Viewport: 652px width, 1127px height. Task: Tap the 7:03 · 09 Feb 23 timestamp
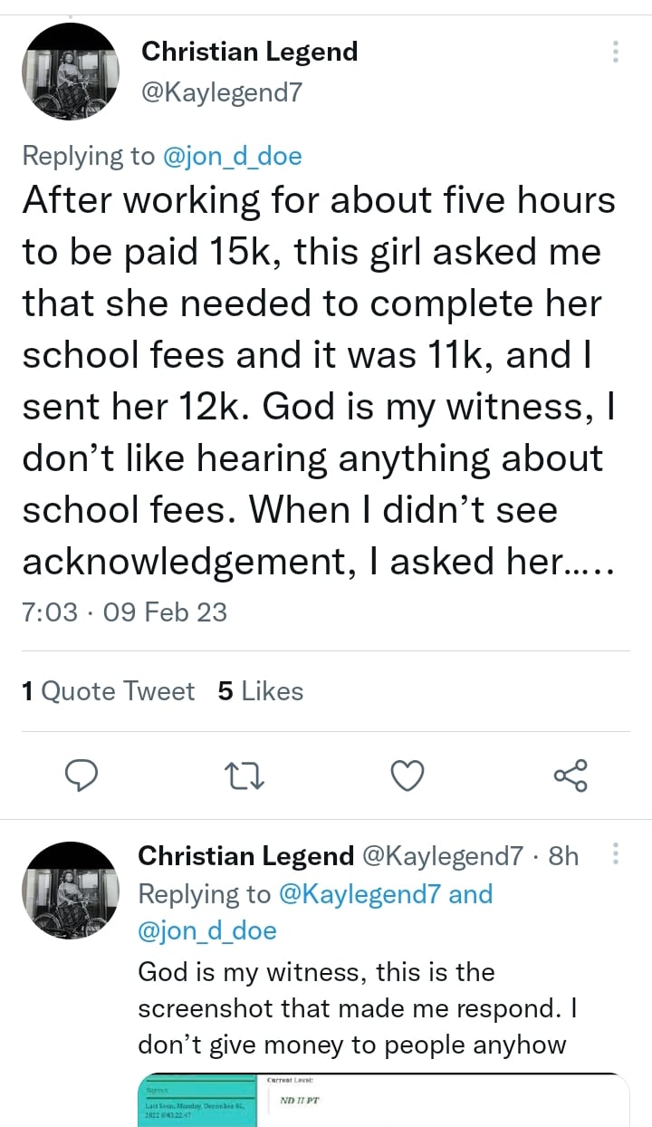click(x=124, y=612)
